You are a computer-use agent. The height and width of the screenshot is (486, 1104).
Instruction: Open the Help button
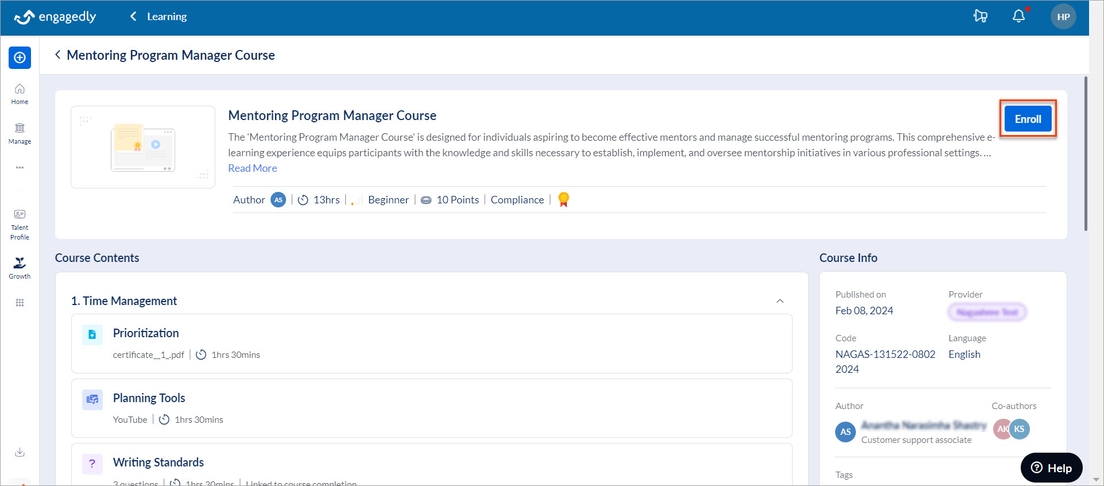(x=1051, y=468)
